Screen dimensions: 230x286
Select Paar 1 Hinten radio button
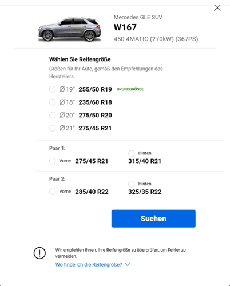coord(132,153)
